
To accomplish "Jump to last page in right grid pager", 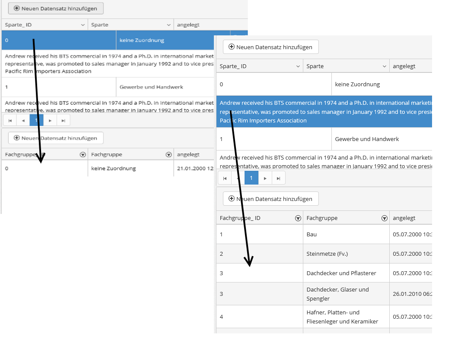I will coord(279,178).
